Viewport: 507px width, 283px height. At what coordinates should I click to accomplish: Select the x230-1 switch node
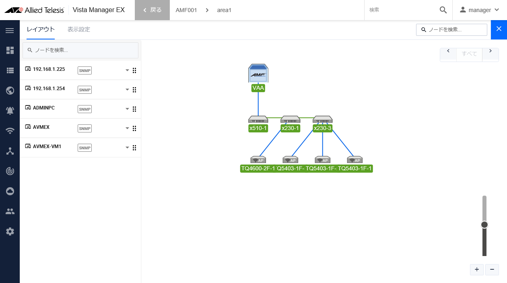[x=290, y=120]
